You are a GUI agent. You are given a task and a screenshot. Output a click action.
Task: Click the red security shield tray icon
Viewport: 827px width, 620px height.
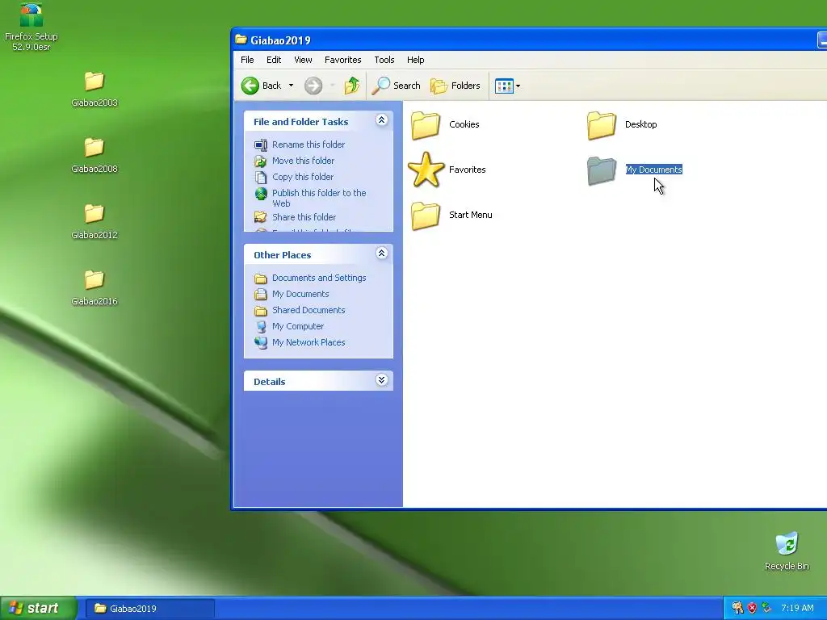tap(752, 609)
